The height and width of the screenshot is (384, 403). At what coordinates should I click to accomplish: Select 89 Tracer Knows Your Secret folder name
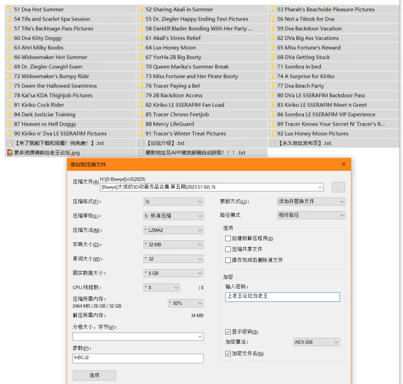point(331,124)
